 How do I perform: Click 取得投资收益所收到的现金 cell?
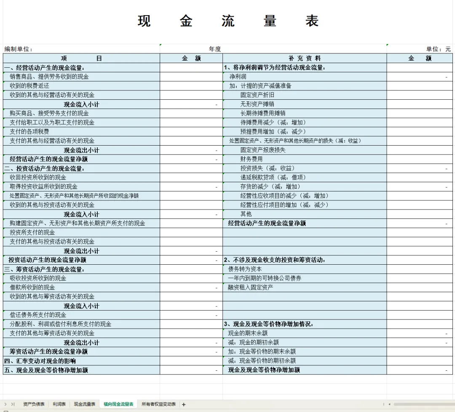(81, 187)
